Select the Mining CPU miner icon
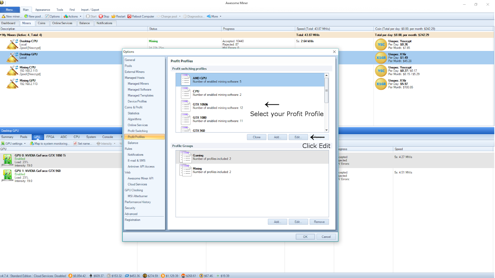495x278 pixels. click(12, 70)
